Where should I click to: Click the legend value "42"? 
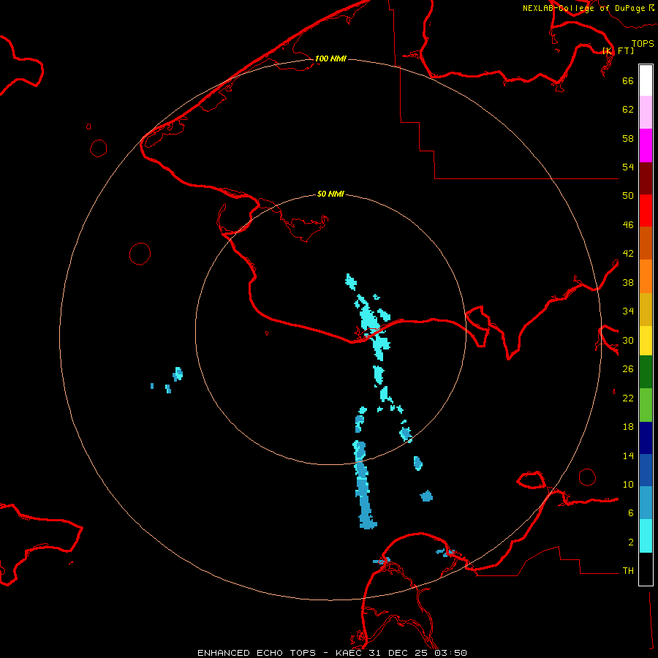(x=628, y=254)
